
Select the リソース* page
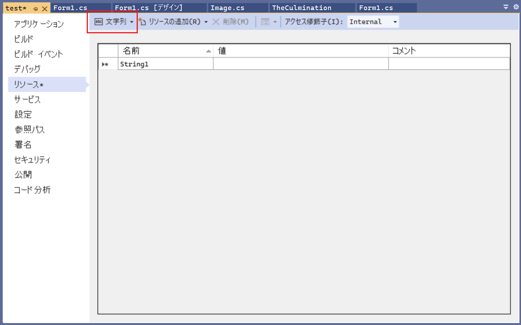tap(47, 84)
